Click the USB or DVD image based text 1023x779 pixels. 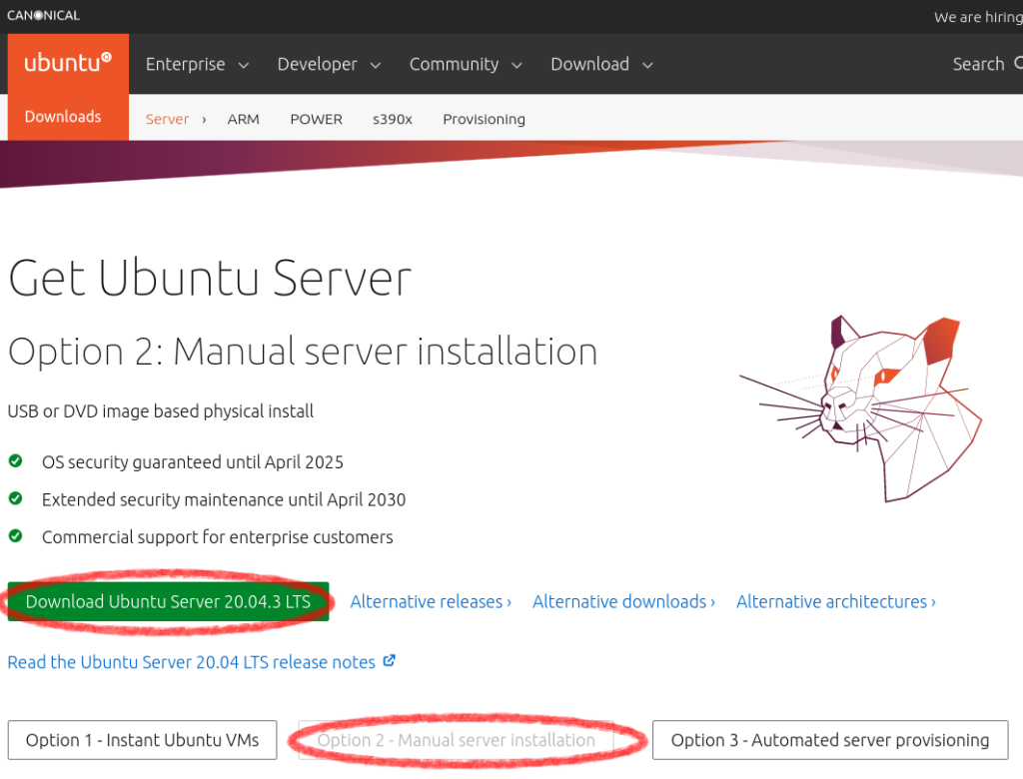click(x=161, y=411)
